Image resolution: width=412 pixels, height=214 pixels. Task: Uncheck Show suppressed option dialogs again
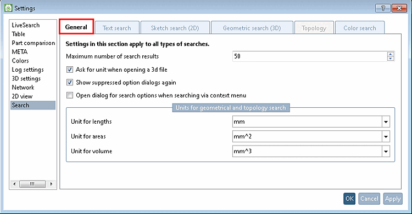pos(70,82)
